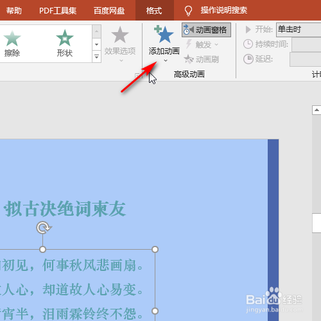Select the 动画刷 animation painter
The height and width of the screenshot is (321, 321).
coord(202,59)
